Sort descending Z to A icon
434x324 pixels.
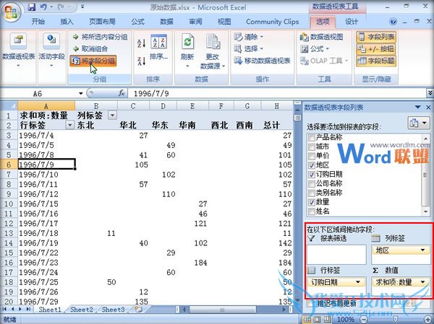(142, 61)
